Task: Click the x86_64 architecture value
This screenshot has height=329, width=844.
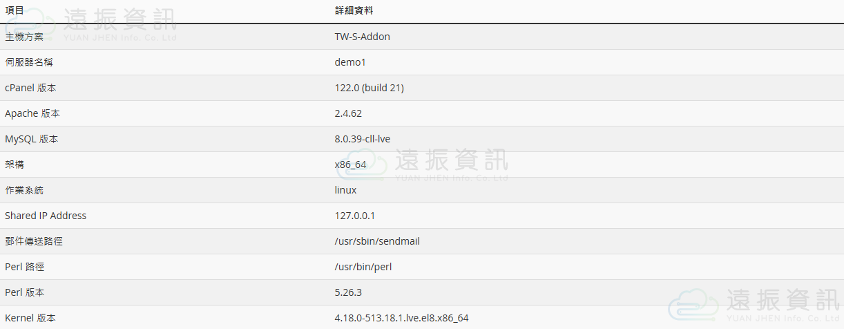Action: click(350, 164)
